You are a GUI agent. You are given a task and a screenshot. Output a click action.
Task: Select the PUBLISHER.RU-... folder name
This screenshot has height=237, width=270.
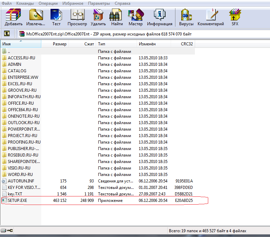(24, 149)
